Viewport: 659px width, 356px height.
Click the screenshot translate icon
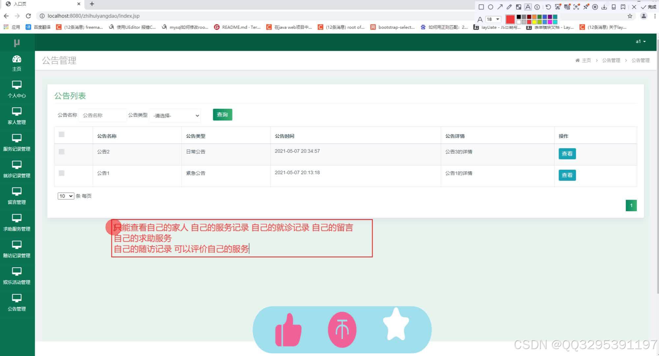(567, 7)
